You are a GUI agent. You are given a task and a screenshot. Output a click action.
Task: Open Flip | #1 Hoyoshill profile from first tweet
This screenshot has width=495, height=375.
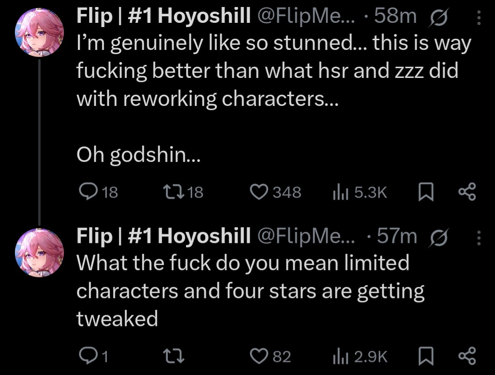click(164, 15)
